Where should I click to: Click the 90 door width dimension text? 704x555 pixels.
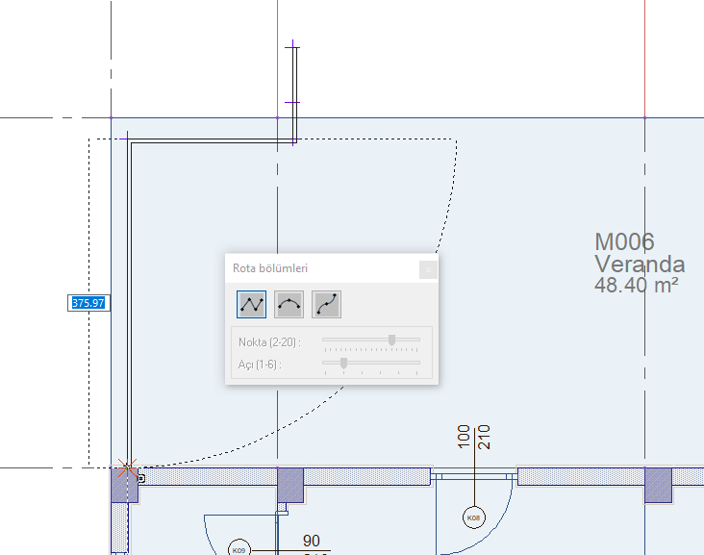point(312,541)
